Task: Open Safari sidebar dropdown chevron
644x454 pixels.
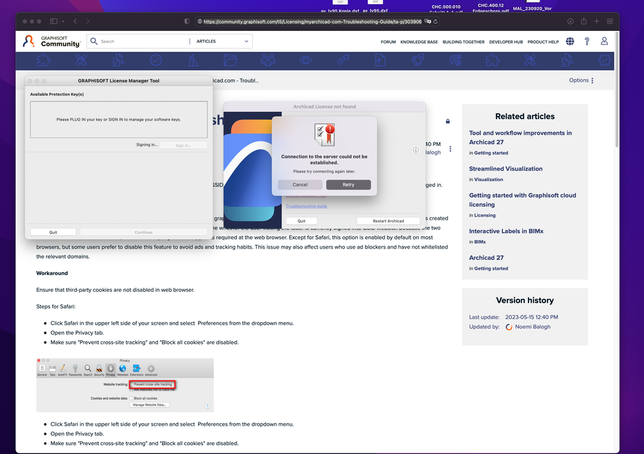Action: coord(63,21)
